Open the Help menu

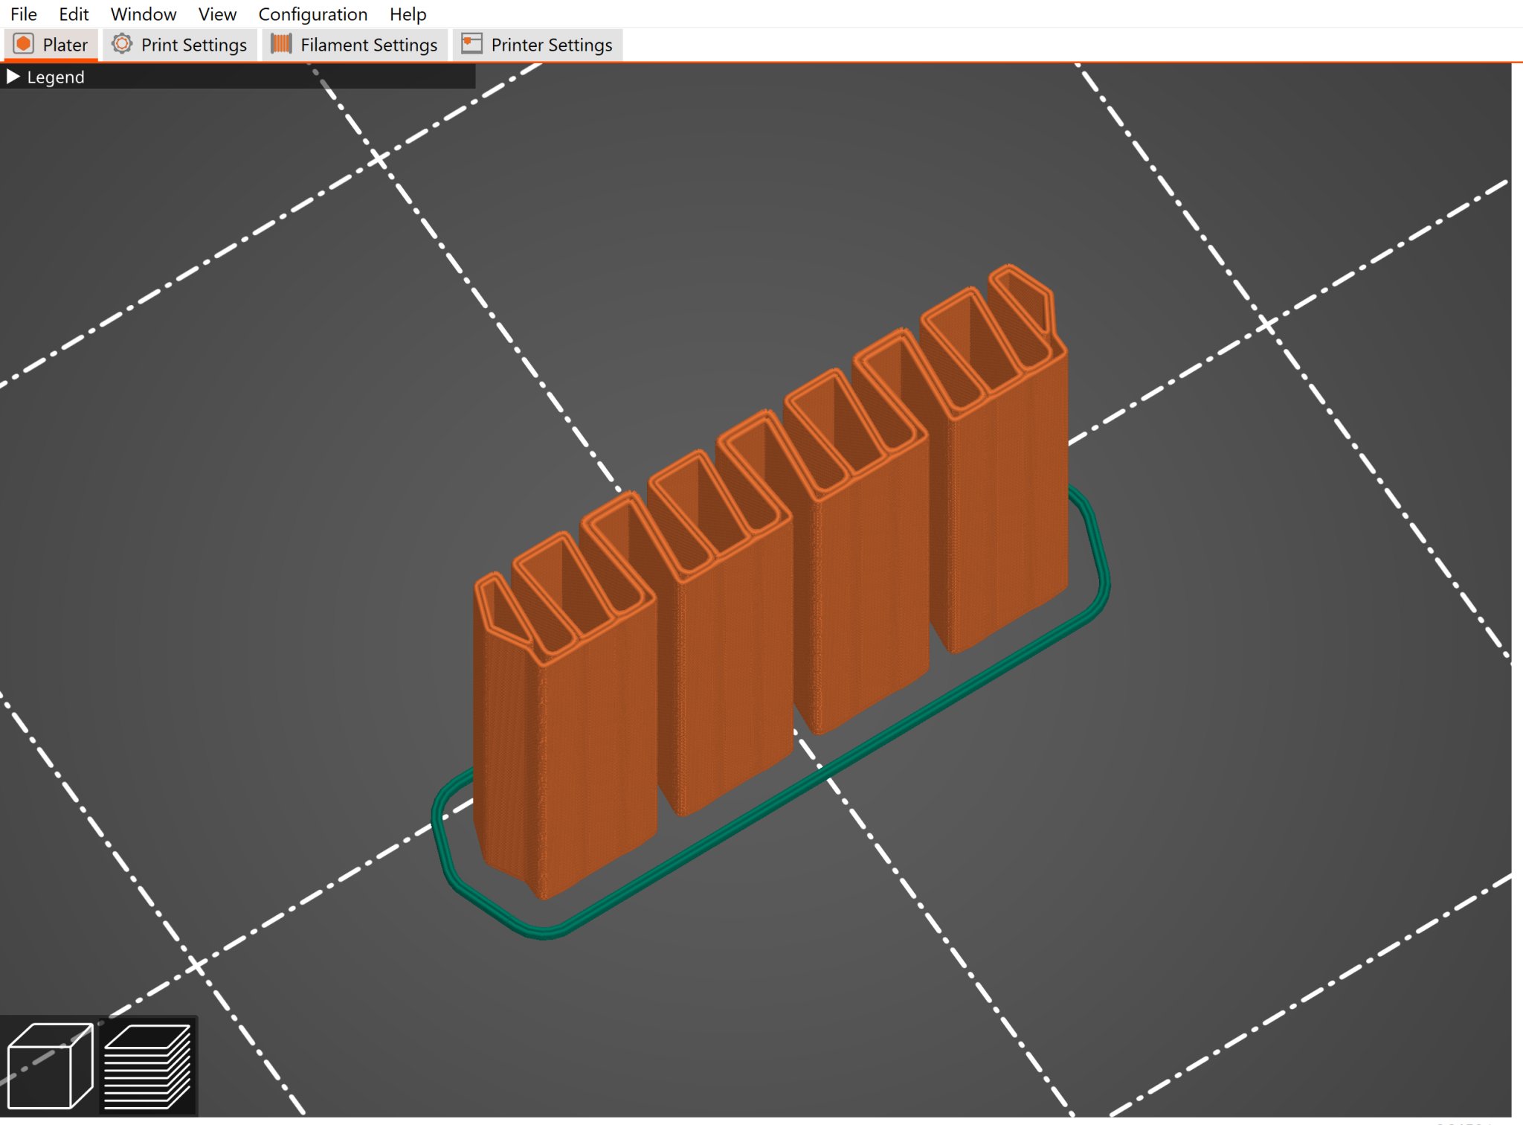[x=408, y=14]
